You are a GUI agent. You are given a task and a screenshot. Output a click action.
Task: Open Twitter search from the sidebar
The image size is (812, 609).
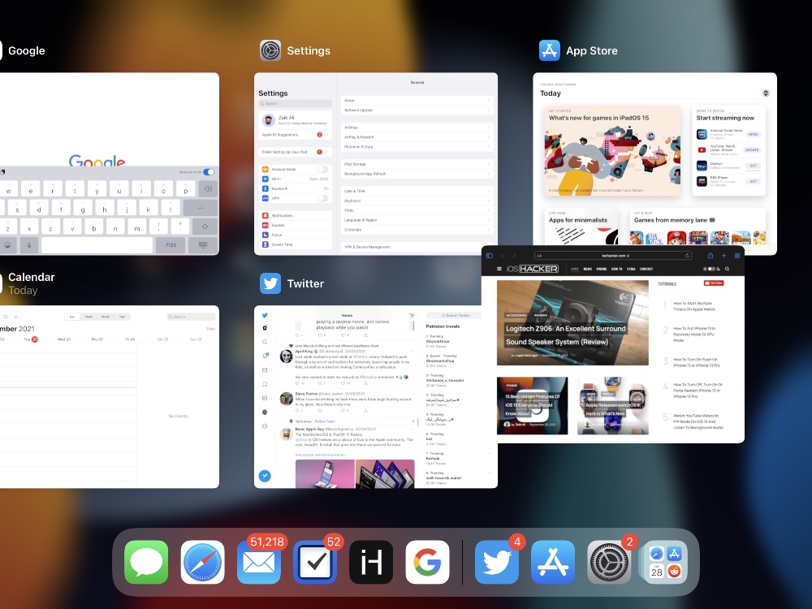pos(265,342)
